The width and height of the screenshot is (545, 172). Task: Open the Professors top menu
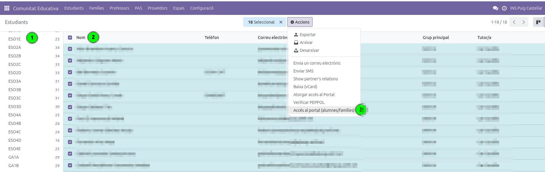point(119,8)
